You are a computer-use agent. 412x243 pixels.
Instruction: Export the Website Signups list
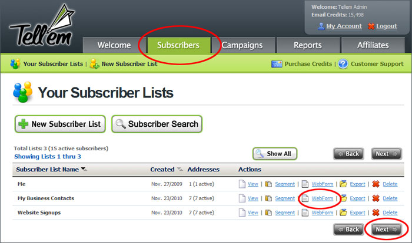[357, 213]
